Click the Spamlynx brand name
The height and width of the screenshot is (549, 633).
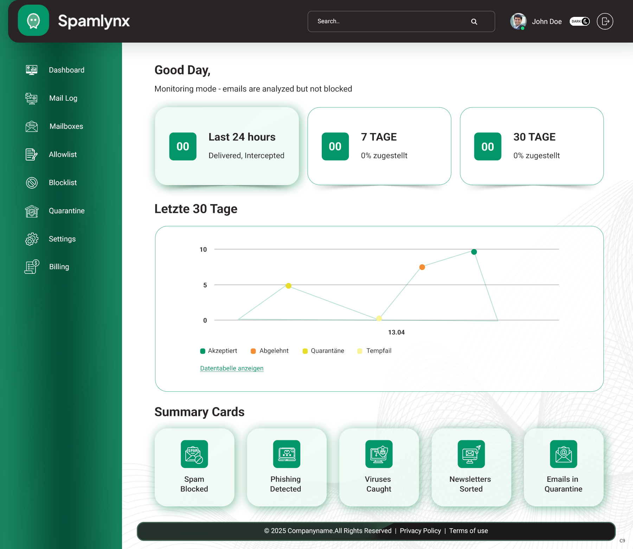[94, 21]
